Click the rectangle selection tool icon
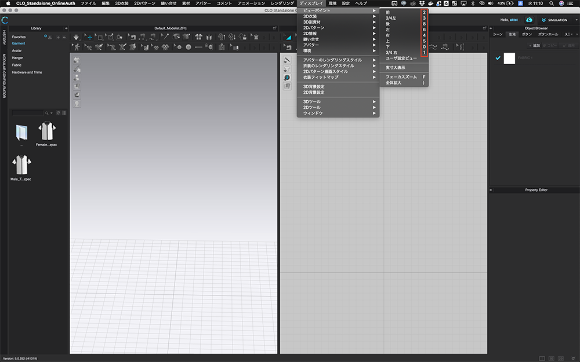 click(x=100, y=38)
